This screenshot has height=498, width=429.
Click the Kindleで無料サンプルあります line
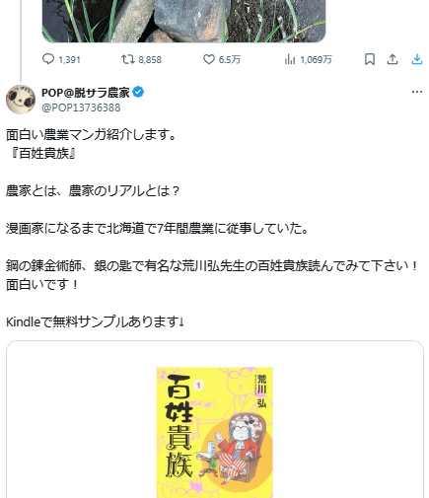tap(96, 321)
